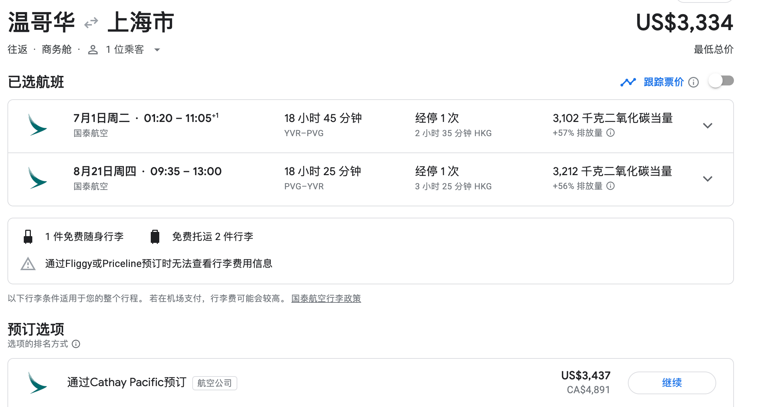Open the 国泰航空行李政策 link
The image size is (757, 407).
coord(326,299)
